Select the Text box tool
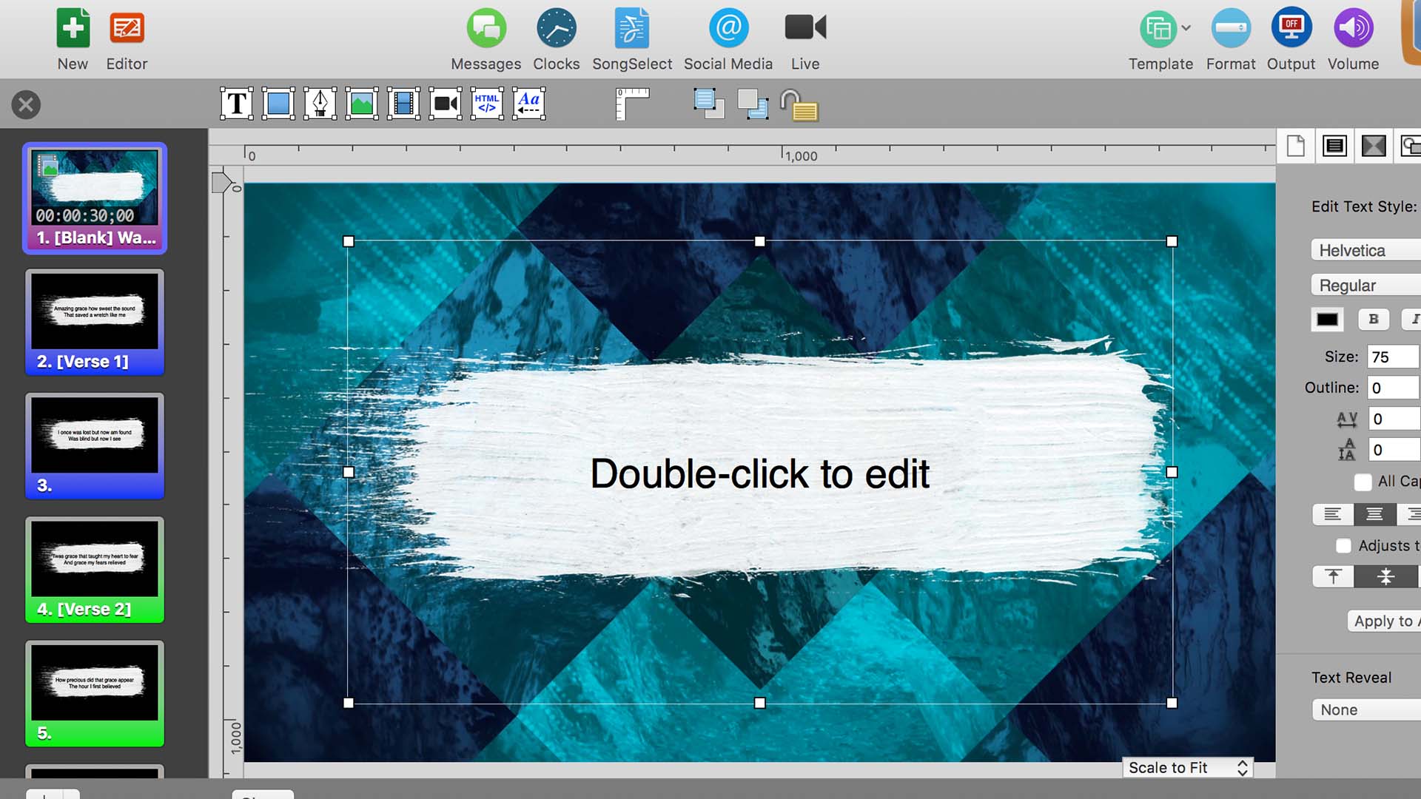This screenshot has height=799, width=1421. pos(237,104)
